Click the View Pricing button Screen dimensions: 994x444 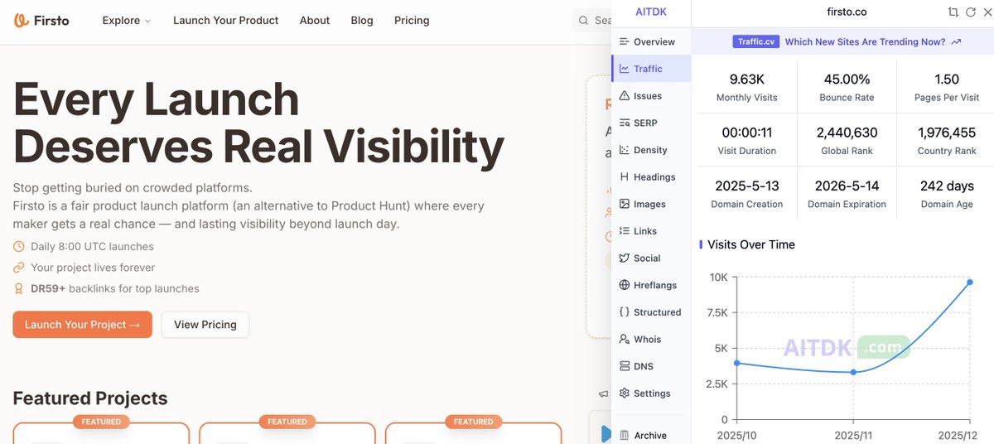tap(205, 325)
